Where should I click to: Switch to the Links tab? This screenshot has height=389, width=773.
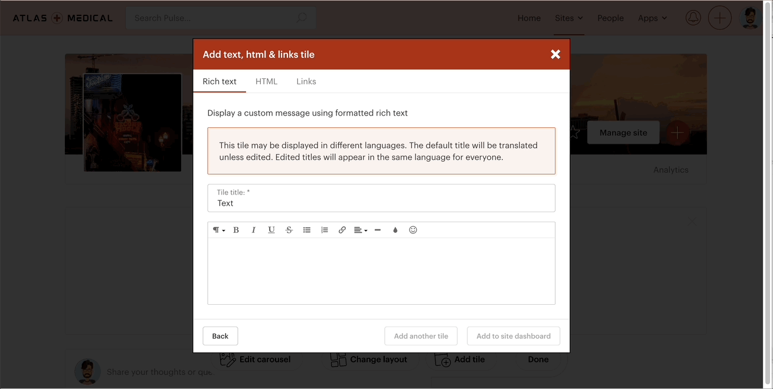click(306, 81)
